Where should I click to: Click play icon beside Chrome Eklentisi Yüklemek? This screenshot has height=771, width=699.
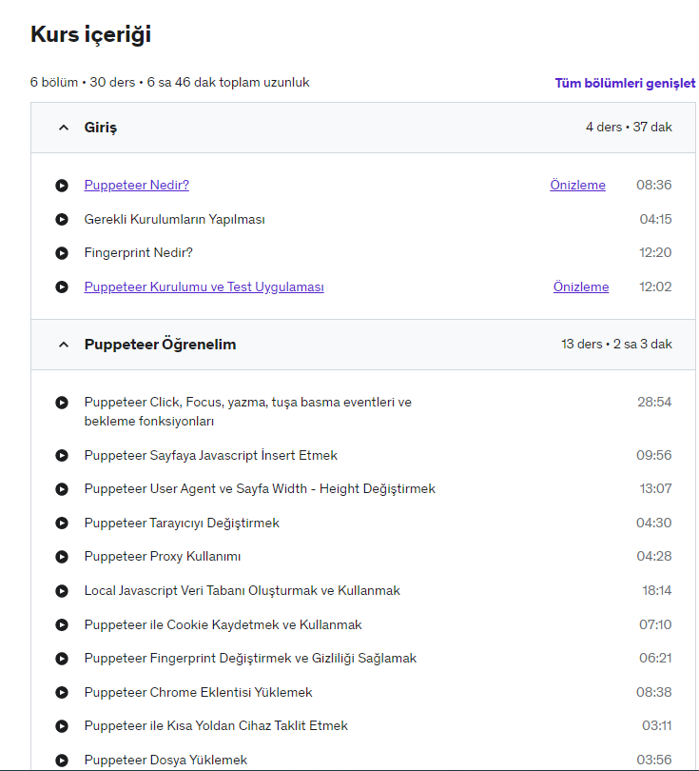click(x=62, y=692)
